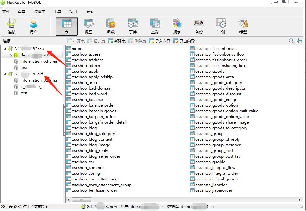Open the 报表 (Report) toolbar icon
Screen dimensions: 306x211
point(177,26)
